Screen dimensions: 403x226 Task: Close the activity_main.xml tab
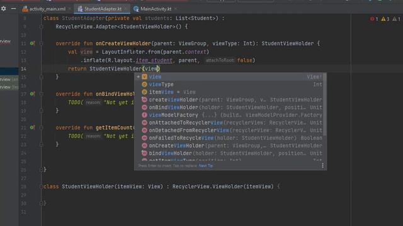70,9
